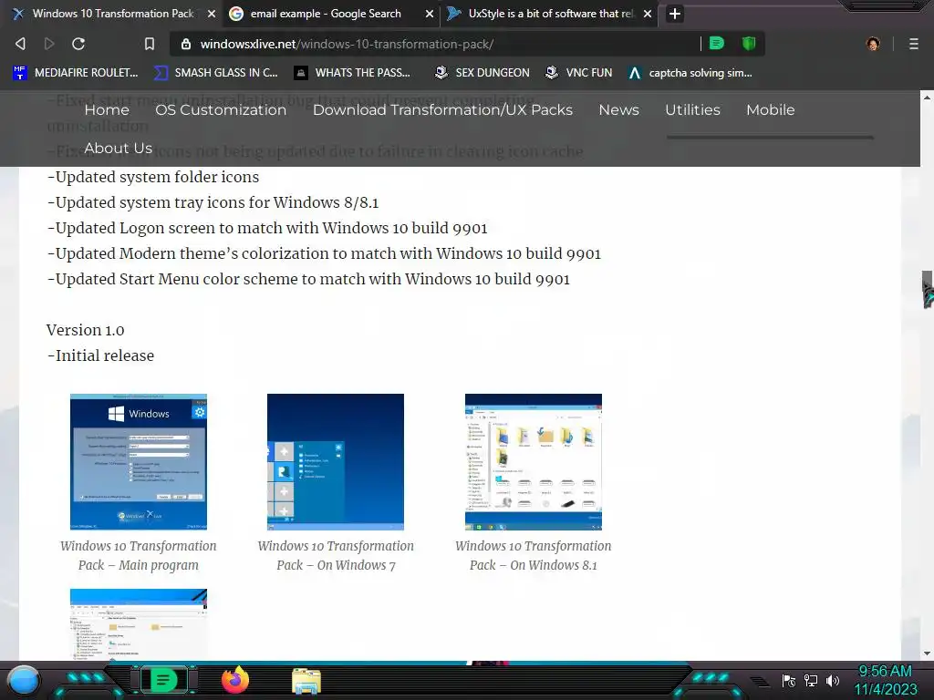Open the user profile avatar
Viewport: 934px width, 700px height.
point(873,44)
